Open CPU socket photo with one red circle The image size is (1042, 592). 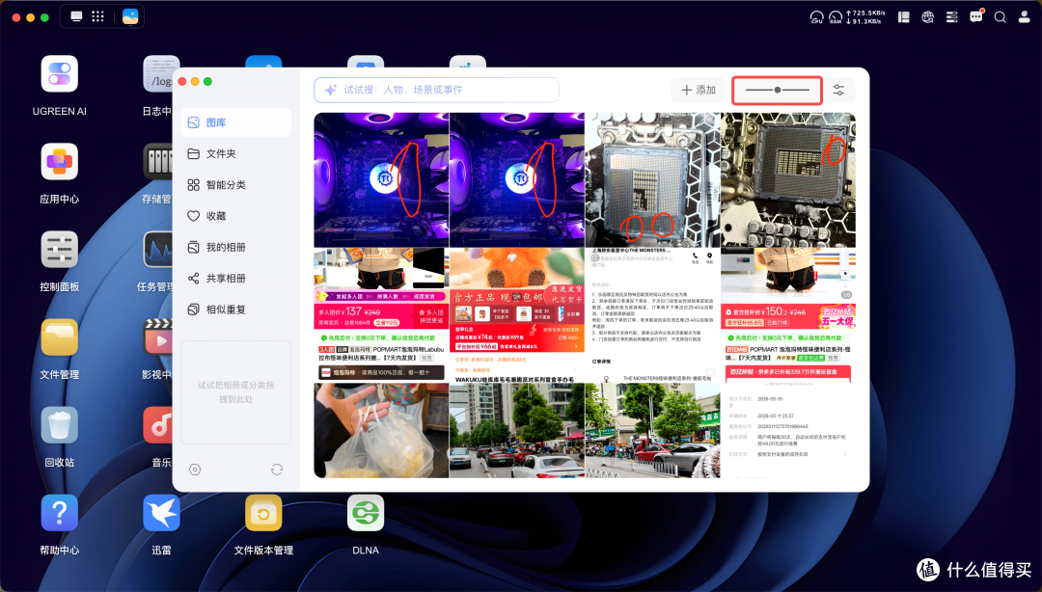click(788, 180)
